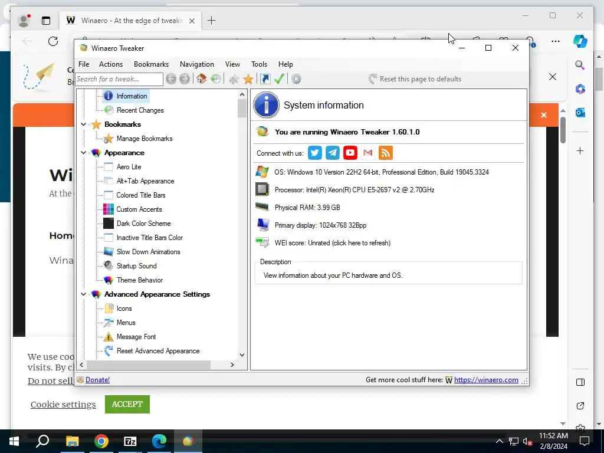Open the RSS feed icon
Screen dimensions: 604x453
[386, 153]
